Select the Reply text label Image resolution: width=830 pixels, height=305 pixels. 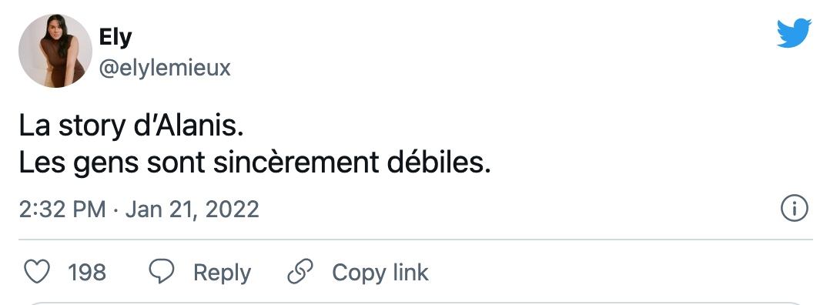(x=222, y=273)
